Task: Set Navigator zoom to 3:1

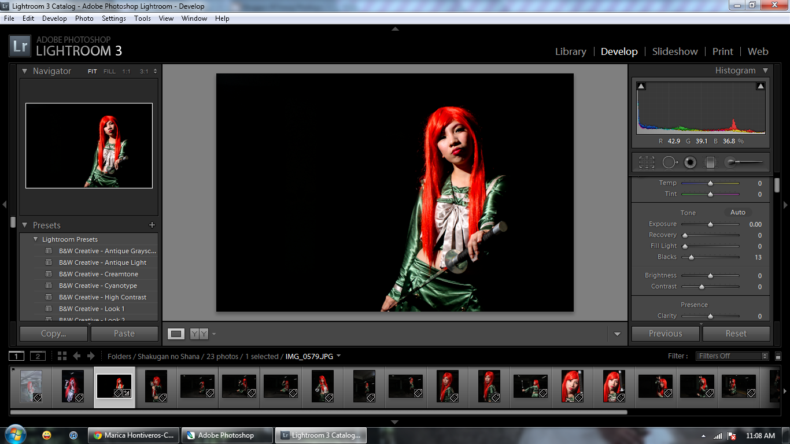Action: pyautogui.click(x=144, y=72)
